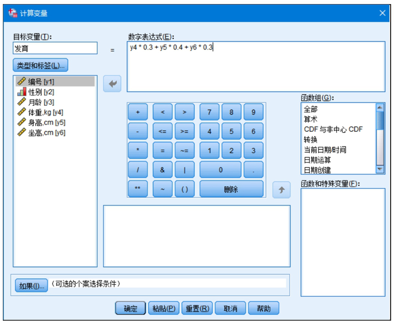396x324 pixels.
Task: Click the not-equal ~= keypad button
Action: tap(185, 150)
